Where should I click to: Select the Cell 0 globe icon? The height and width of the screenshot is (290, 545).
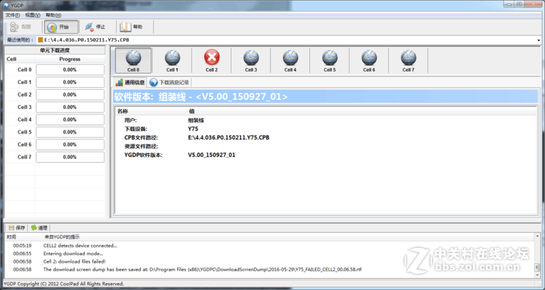click(134, 61)
